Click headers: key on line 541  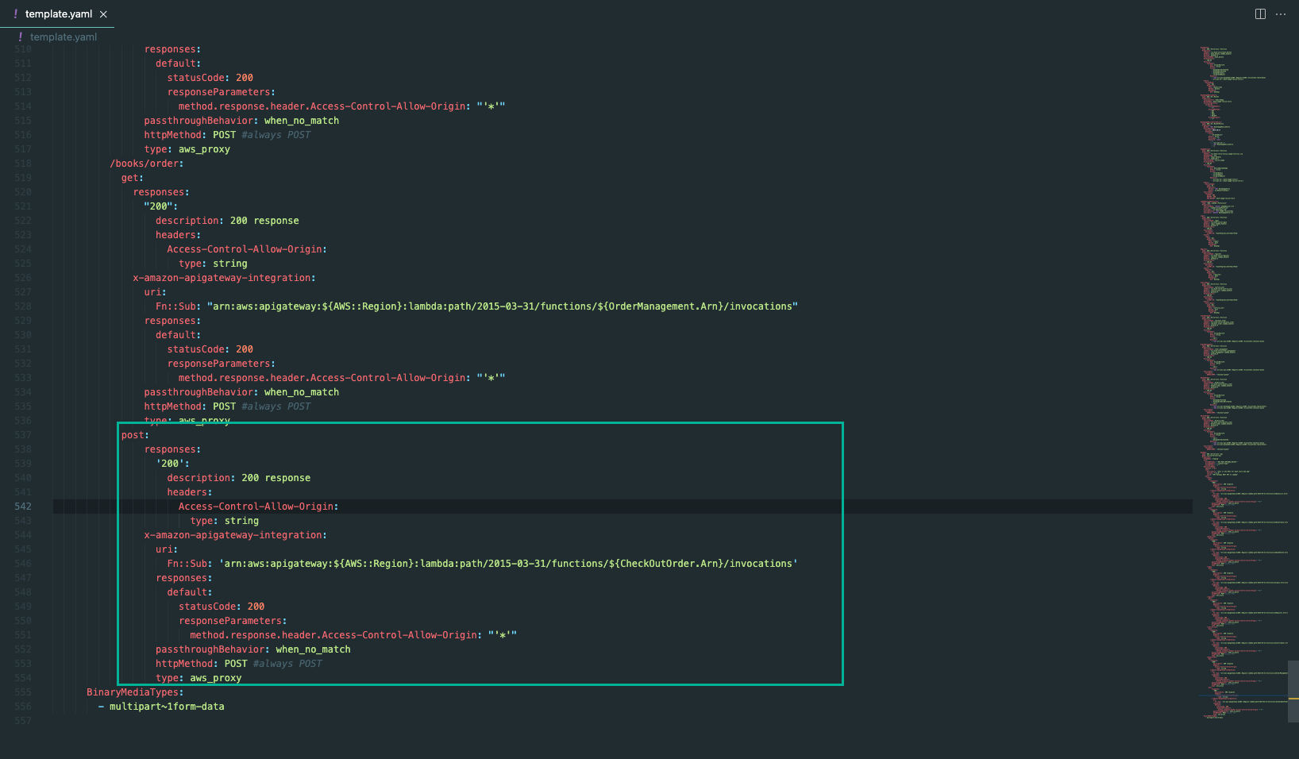click(190, 492)
